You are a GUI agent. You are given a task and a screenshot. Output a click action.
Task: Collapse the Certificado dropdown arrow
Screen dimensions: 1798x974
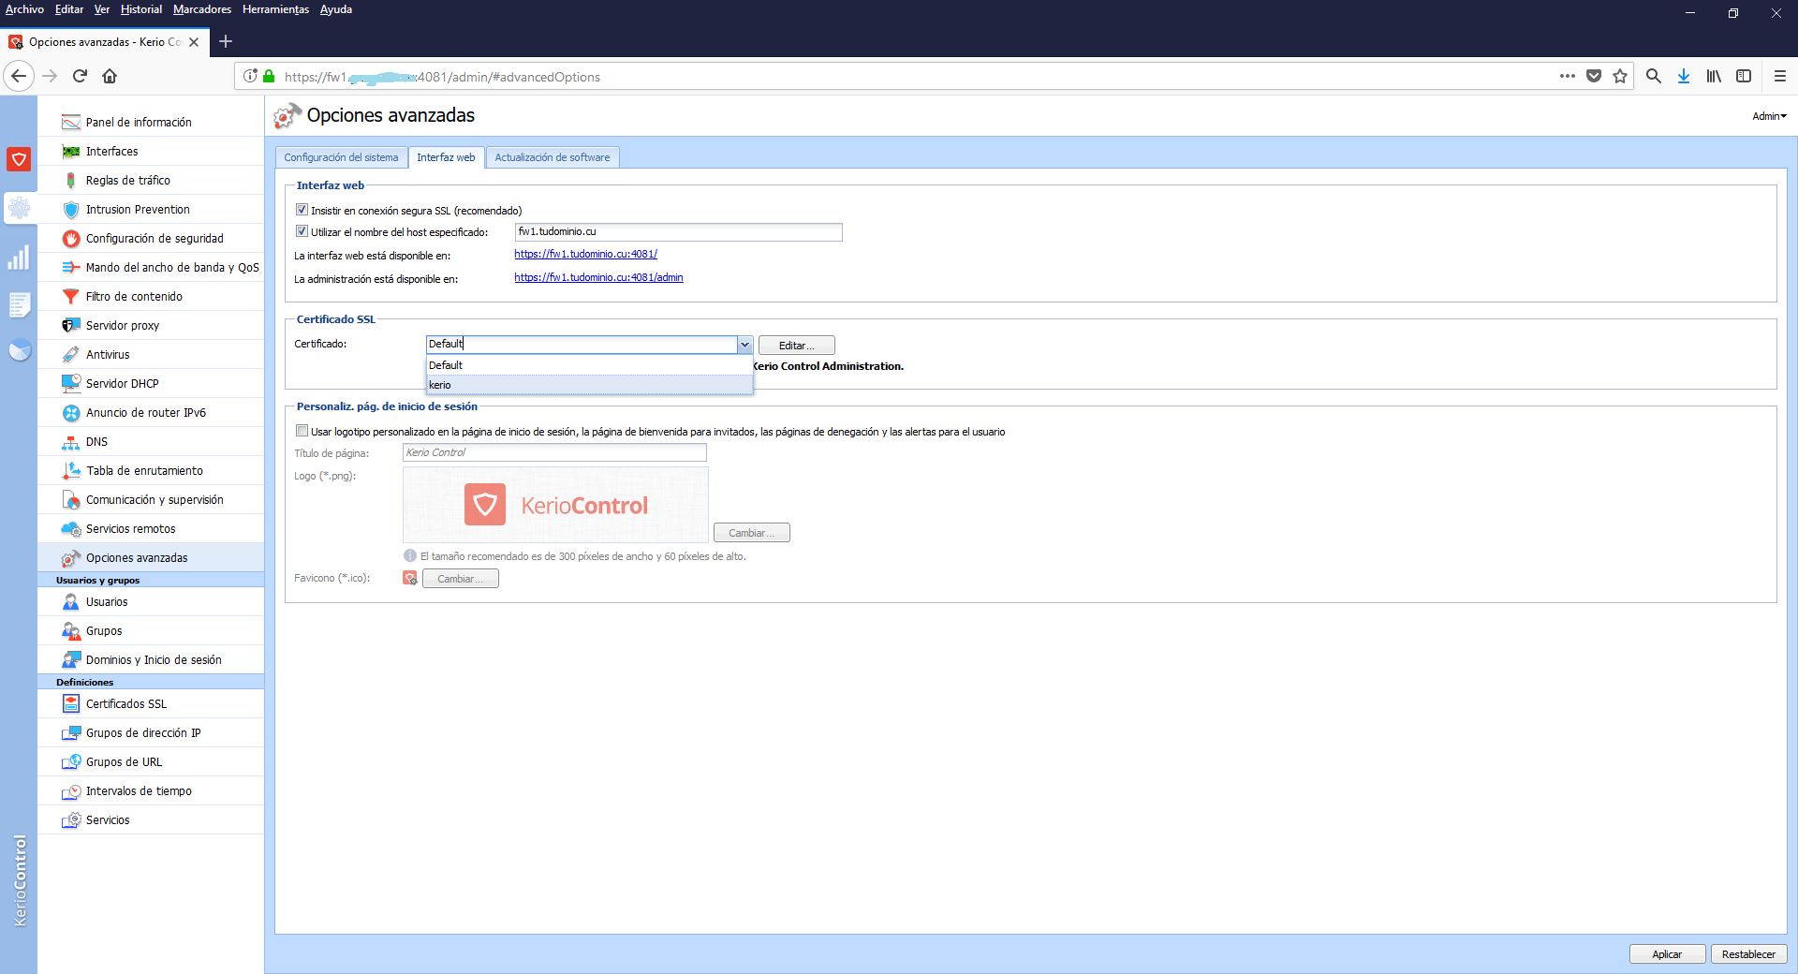pyautogui.click(x=744, y=345)
